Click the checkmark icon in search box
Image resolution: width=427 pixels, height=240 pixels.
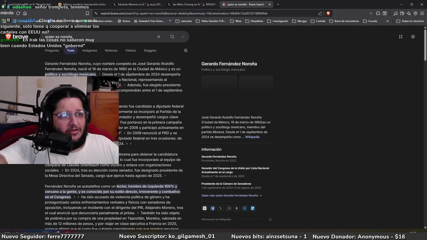click(x=183, y=37)
